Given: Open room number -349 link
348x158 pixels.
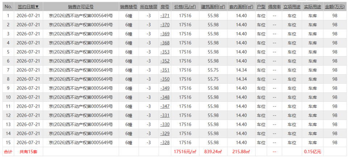Looking at the screenshot, I should click(165, 88).
